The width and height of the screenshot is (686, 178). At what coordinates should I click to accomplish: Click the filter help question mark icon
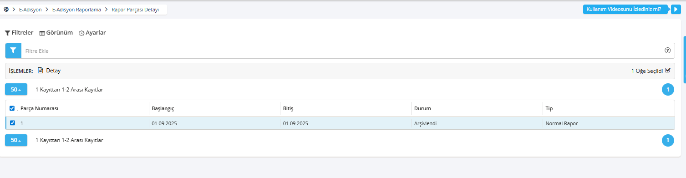point(668,51)
